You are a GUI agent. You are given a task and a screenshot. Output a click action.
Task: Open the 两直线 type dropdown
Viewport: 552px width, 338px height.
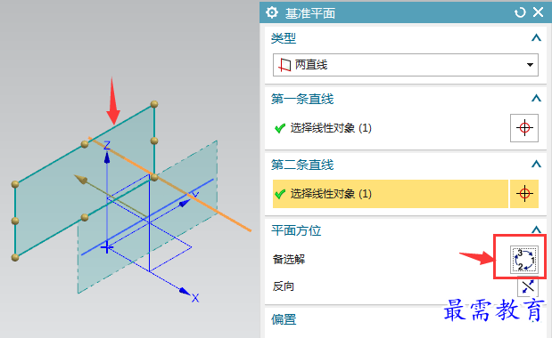tap(406, 65)
